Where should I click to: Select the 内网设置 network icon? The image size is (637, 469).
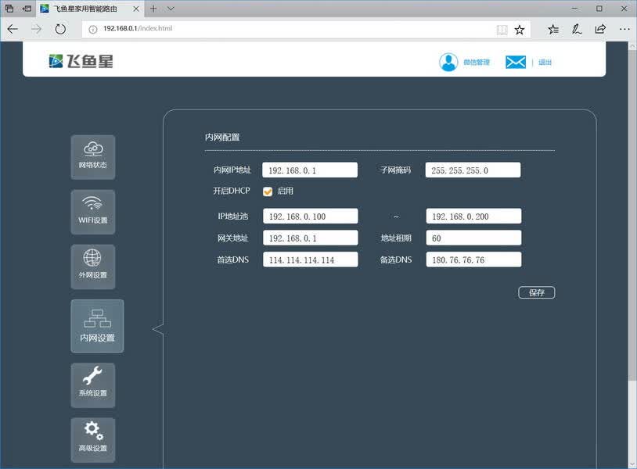coord(98,326)
